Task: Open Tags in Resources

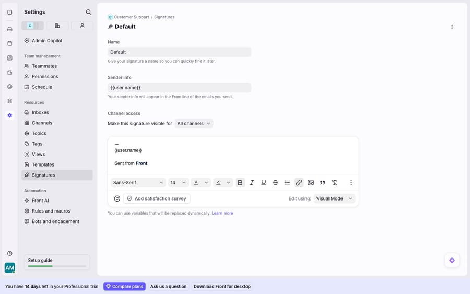Action: tap(57, 144)
